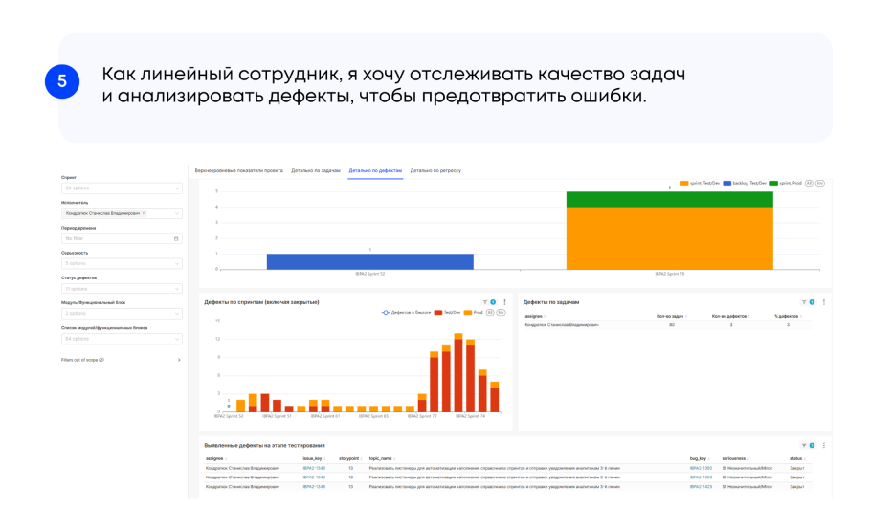Click All button in Дефекты по спринтам legend

coord(490,312)
